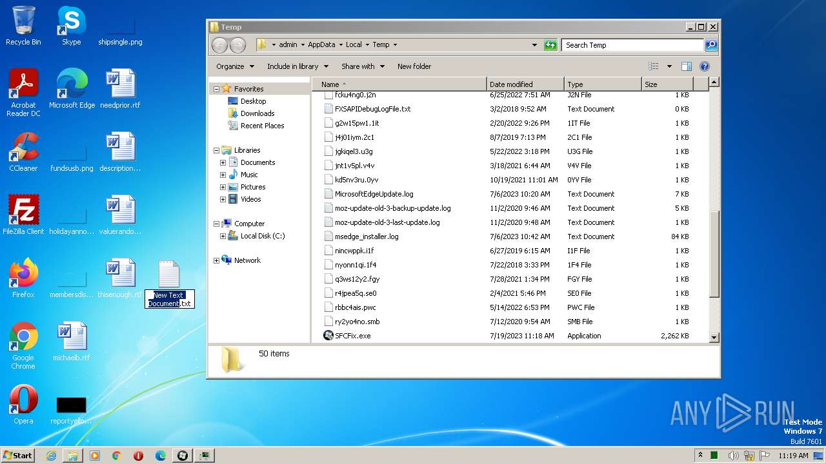Click Chrome icon in the taskbar
Screen dimensions: 826x464
click(117, 456)
